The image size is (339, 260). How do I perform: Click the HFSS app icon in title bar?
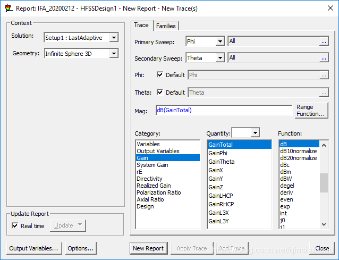[8, 8]
